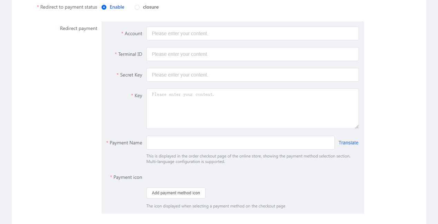This screenshot has width=438, height=224.
Task: Select the Enable radio button
Action: (x=104, y=7)
